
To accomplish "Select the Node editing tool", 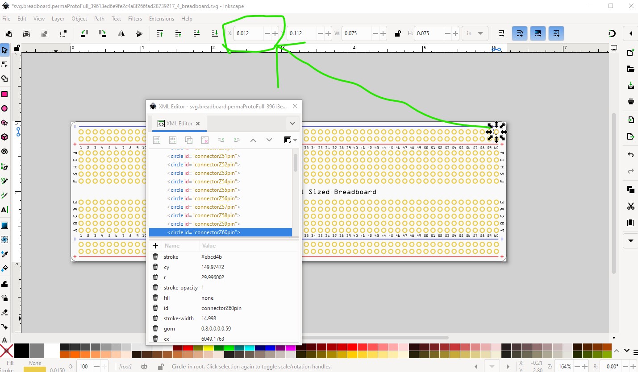I will (4, 64).
